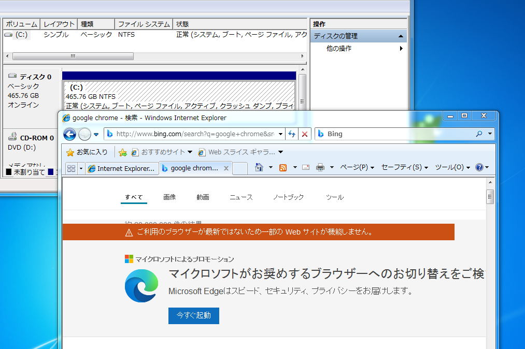Image resolution: width=525 pixels, height=349 pixels.
Task: Select the (C:) volume row
Action: tap(154, 35)
